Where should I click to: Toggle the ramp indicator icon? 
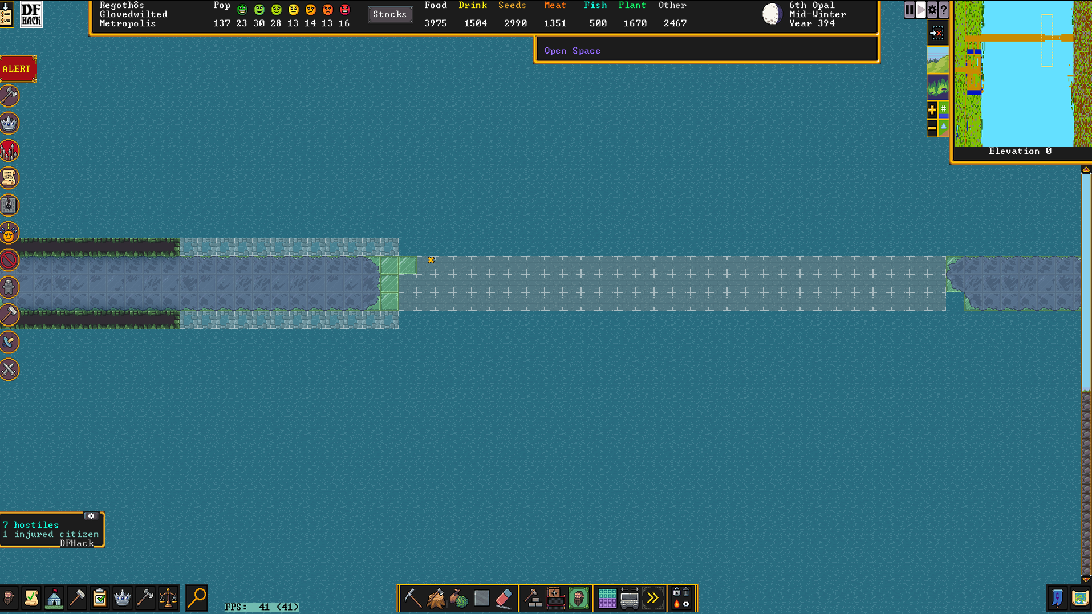[x=944, y=128]
